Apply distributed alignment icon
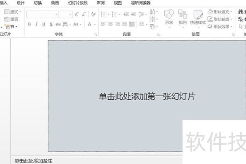Screen dimensions: 246x164 coord(132,24)
